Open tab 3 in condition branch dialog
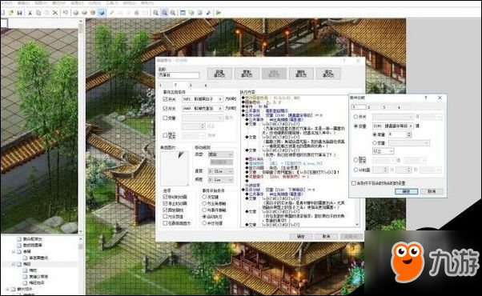The image size is (482, 296). click(x=384, y=107)
